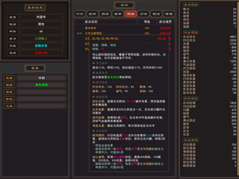Screen dimensions: 239x179
Task: Click the 学习条件 section heading
Action: click(101, 63)
